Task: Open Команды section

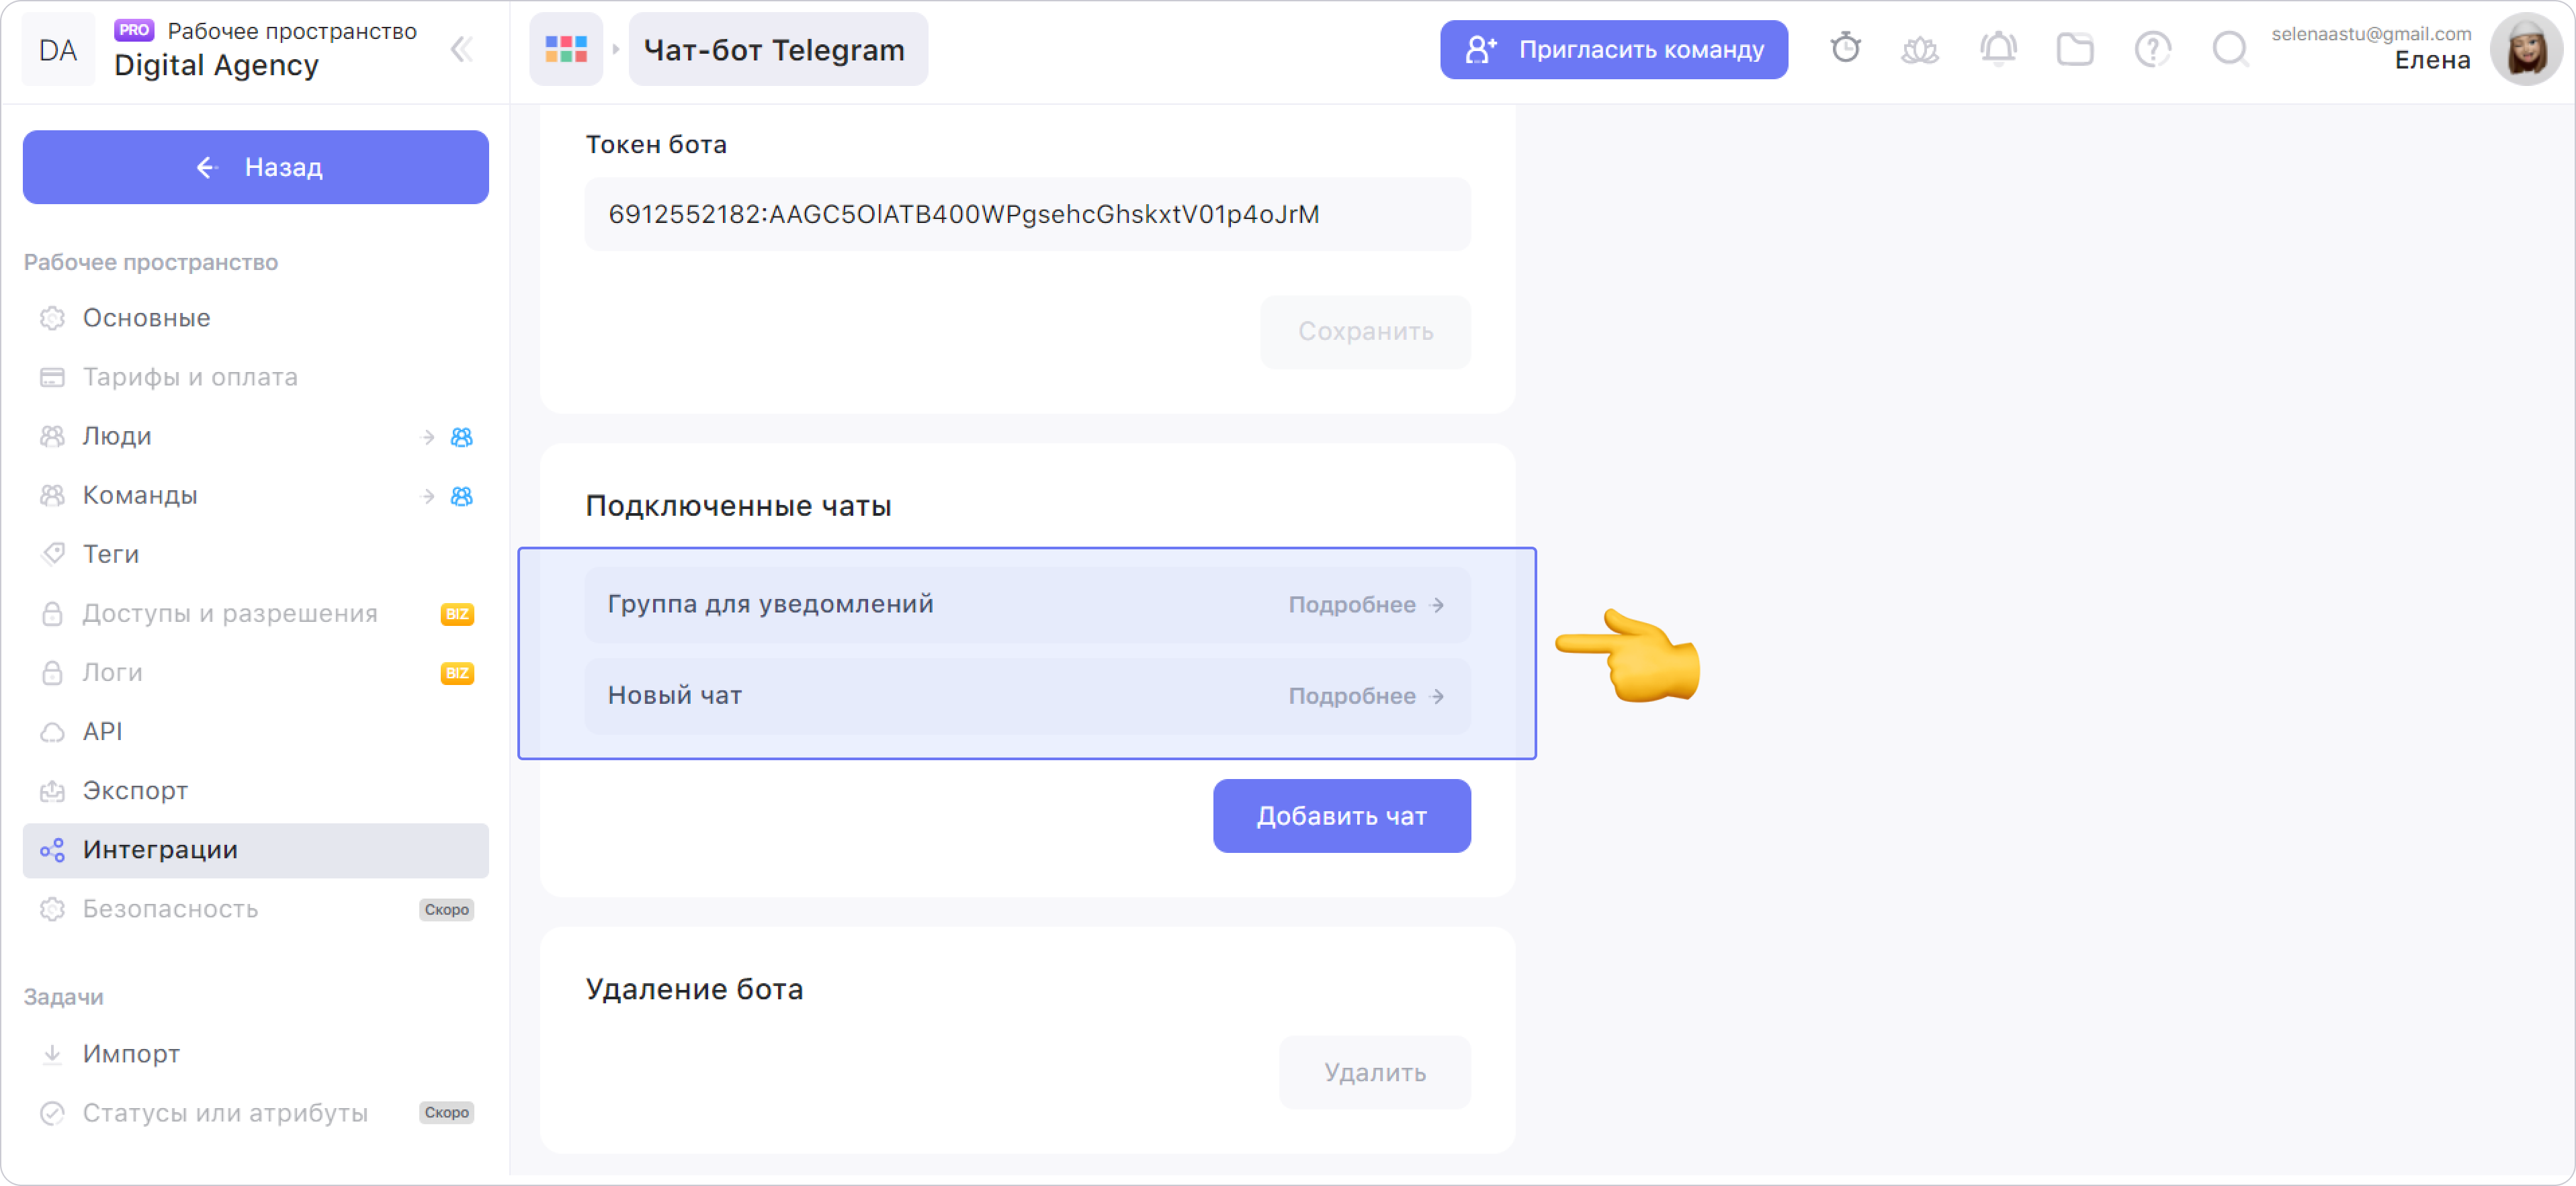Action: click(256, 494)
